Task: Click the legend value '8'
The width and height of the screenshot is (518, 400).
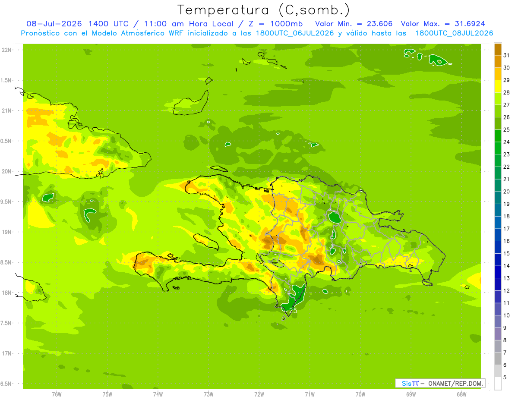Action: pyautogui.click(x=505, y=340)
